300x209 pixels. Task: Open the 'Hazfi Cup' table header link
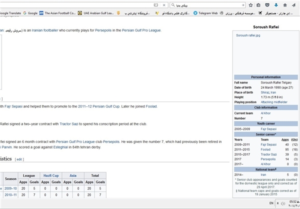pos(51,175)
